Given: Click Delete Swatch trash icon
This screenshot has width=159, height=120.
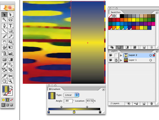Looking at the screenshot, I should (x=151, y=47).
